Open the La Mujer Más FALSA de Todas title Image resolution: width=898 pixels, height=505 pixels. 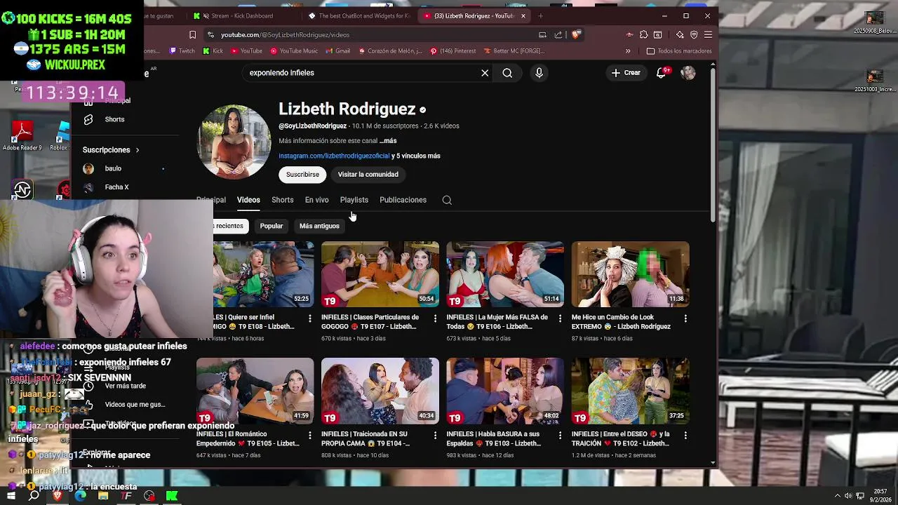(498, 322)
